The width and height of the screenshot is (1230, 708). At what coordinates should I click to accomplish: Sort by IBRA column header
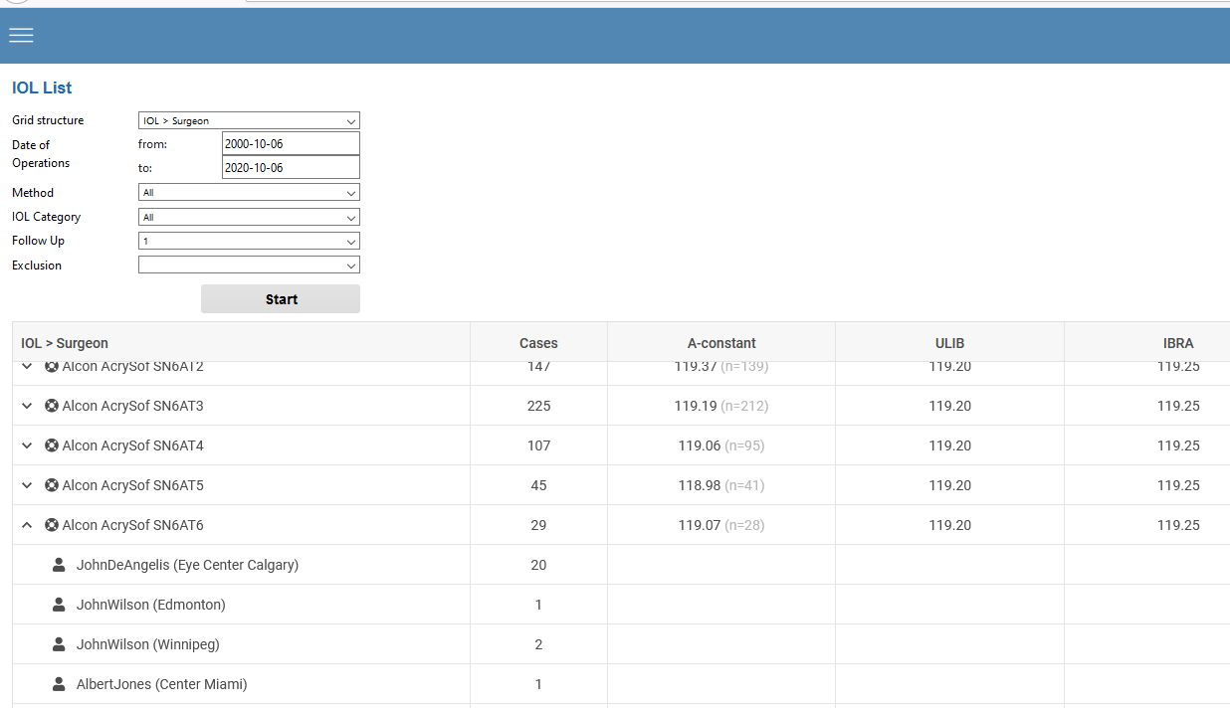click(x=1147, y=343)
